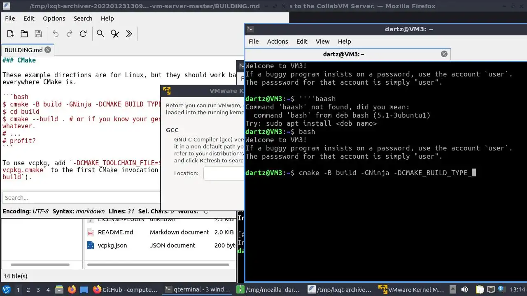
Task: Create a new document in text editor
Action: 10,34
